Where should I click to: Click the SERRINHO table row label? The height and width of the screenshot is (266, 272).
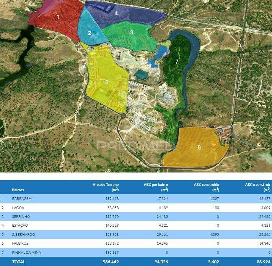click(21, 216)
